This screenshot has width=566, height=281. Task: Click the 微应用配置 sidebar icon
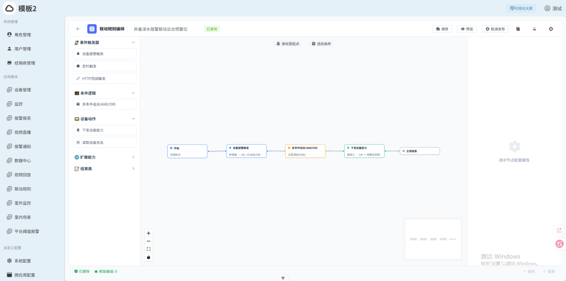(9, 275)
